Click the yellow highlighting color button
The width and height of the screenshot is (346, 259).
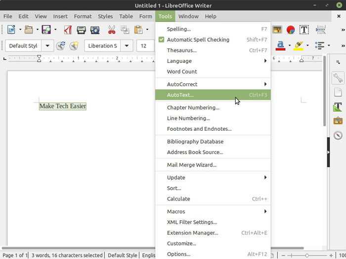click(299, 46)
